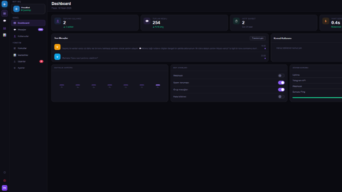Click 'Henüz tetiklenen komut yok' text
342x192 pixels.
point(289,48)
